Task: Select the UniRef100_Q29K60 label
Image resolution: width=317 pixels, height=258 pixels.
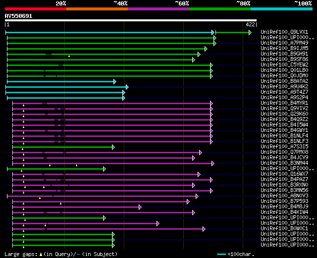Action: (284, 114)
